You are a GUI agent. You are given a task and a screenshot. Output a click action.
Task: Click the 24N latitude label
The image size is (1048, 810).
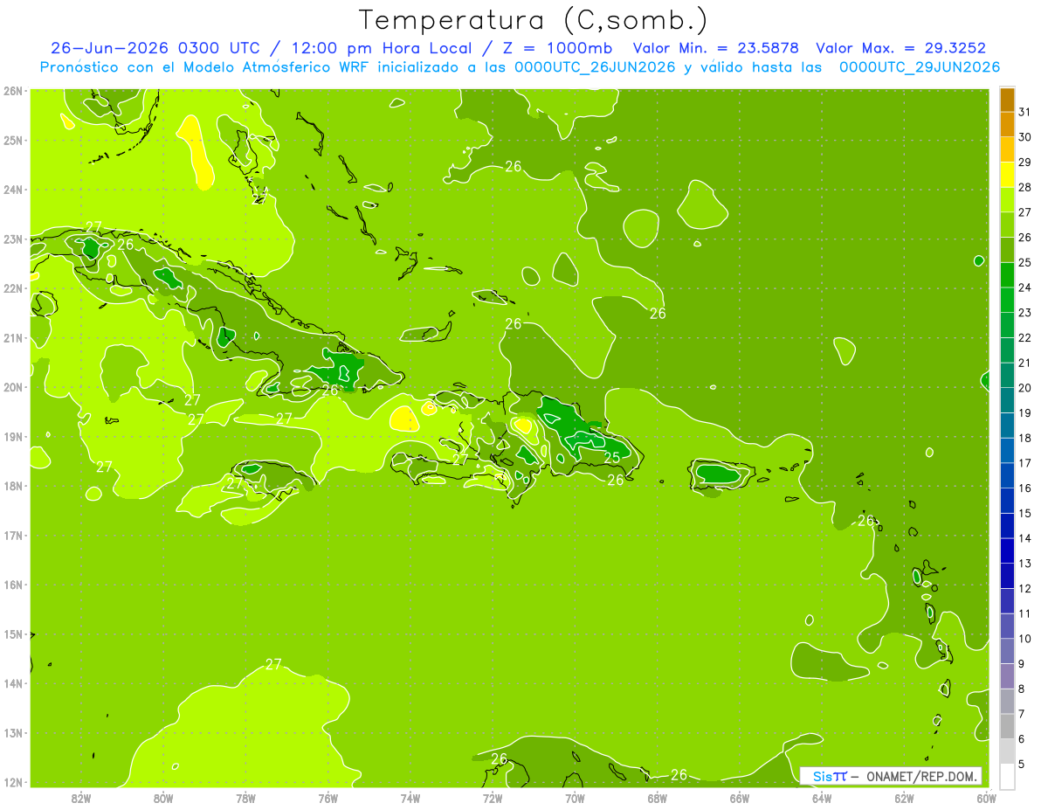(13, 190)
